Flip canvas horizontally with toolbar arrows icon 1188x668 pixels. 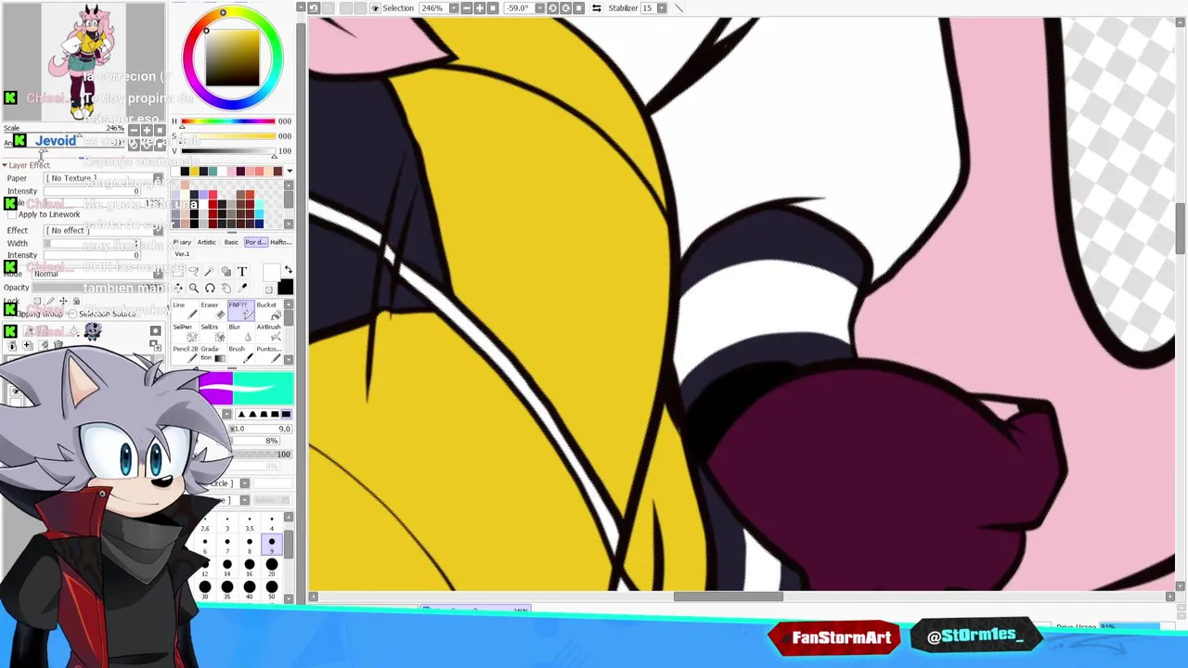597,7
